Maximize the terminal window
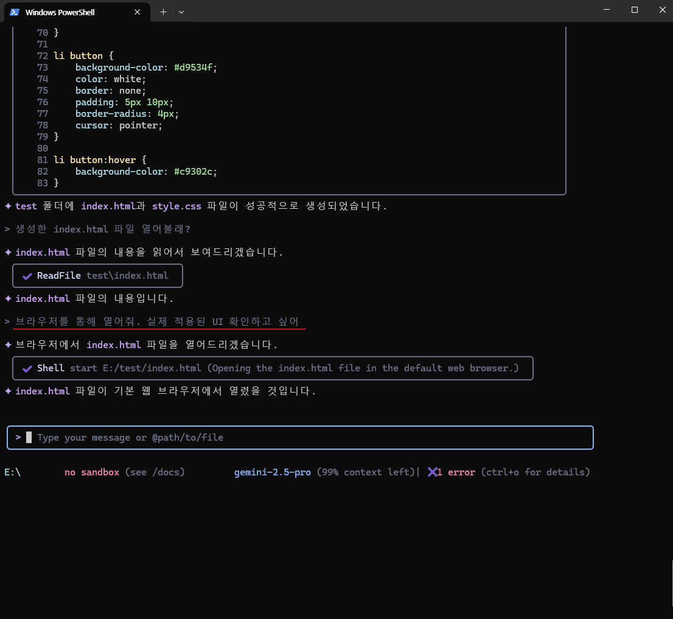The width and height of the screenshot is (673, 619). tap(635, 10)
